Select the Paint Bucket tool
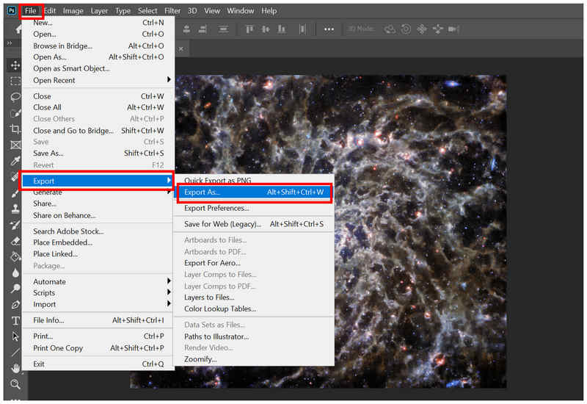This screenshot has width=587, height=404. [x=15, y=256]
